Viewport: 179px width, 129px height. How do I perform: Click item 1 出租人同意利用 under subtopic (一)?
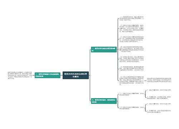[159, 90]
